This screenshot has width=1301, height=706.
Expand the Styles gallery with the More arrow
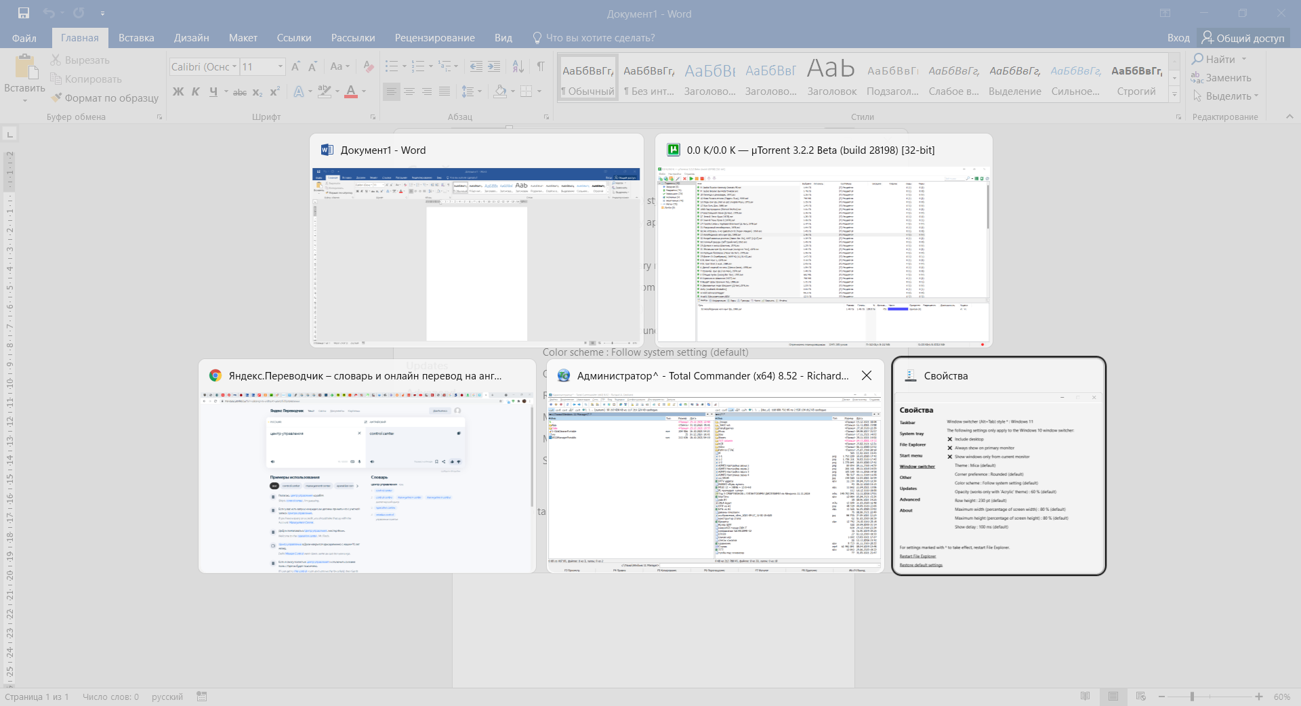click(1175, 96)
